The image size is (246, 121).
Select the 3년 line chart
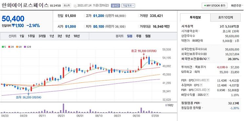pos(60,36)
